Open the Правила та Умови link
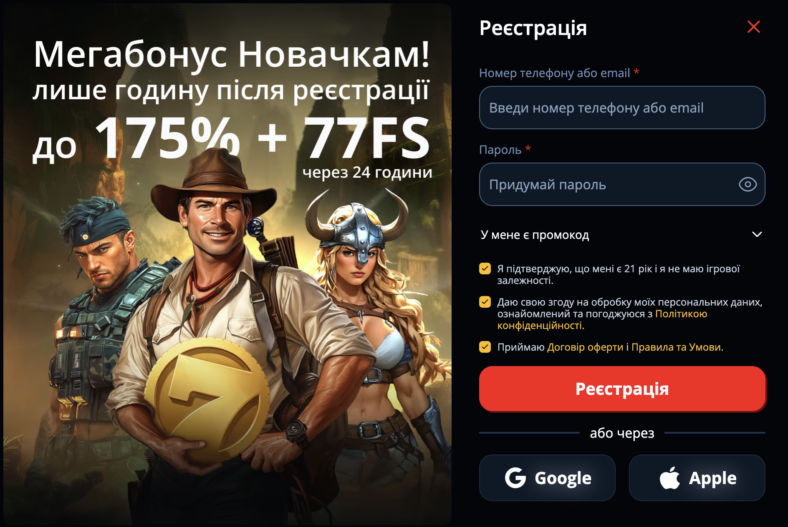This screenshot has height=527, width=788. point(676,347)
